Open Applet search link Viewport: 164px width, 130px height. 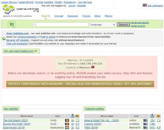click(138, 26)
